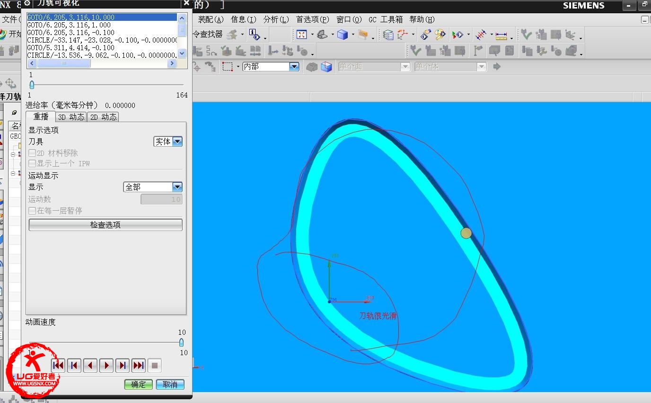Click the WCS coordinate axes icon
Viewport: 651px width, 403px height.
click(403, 35)
